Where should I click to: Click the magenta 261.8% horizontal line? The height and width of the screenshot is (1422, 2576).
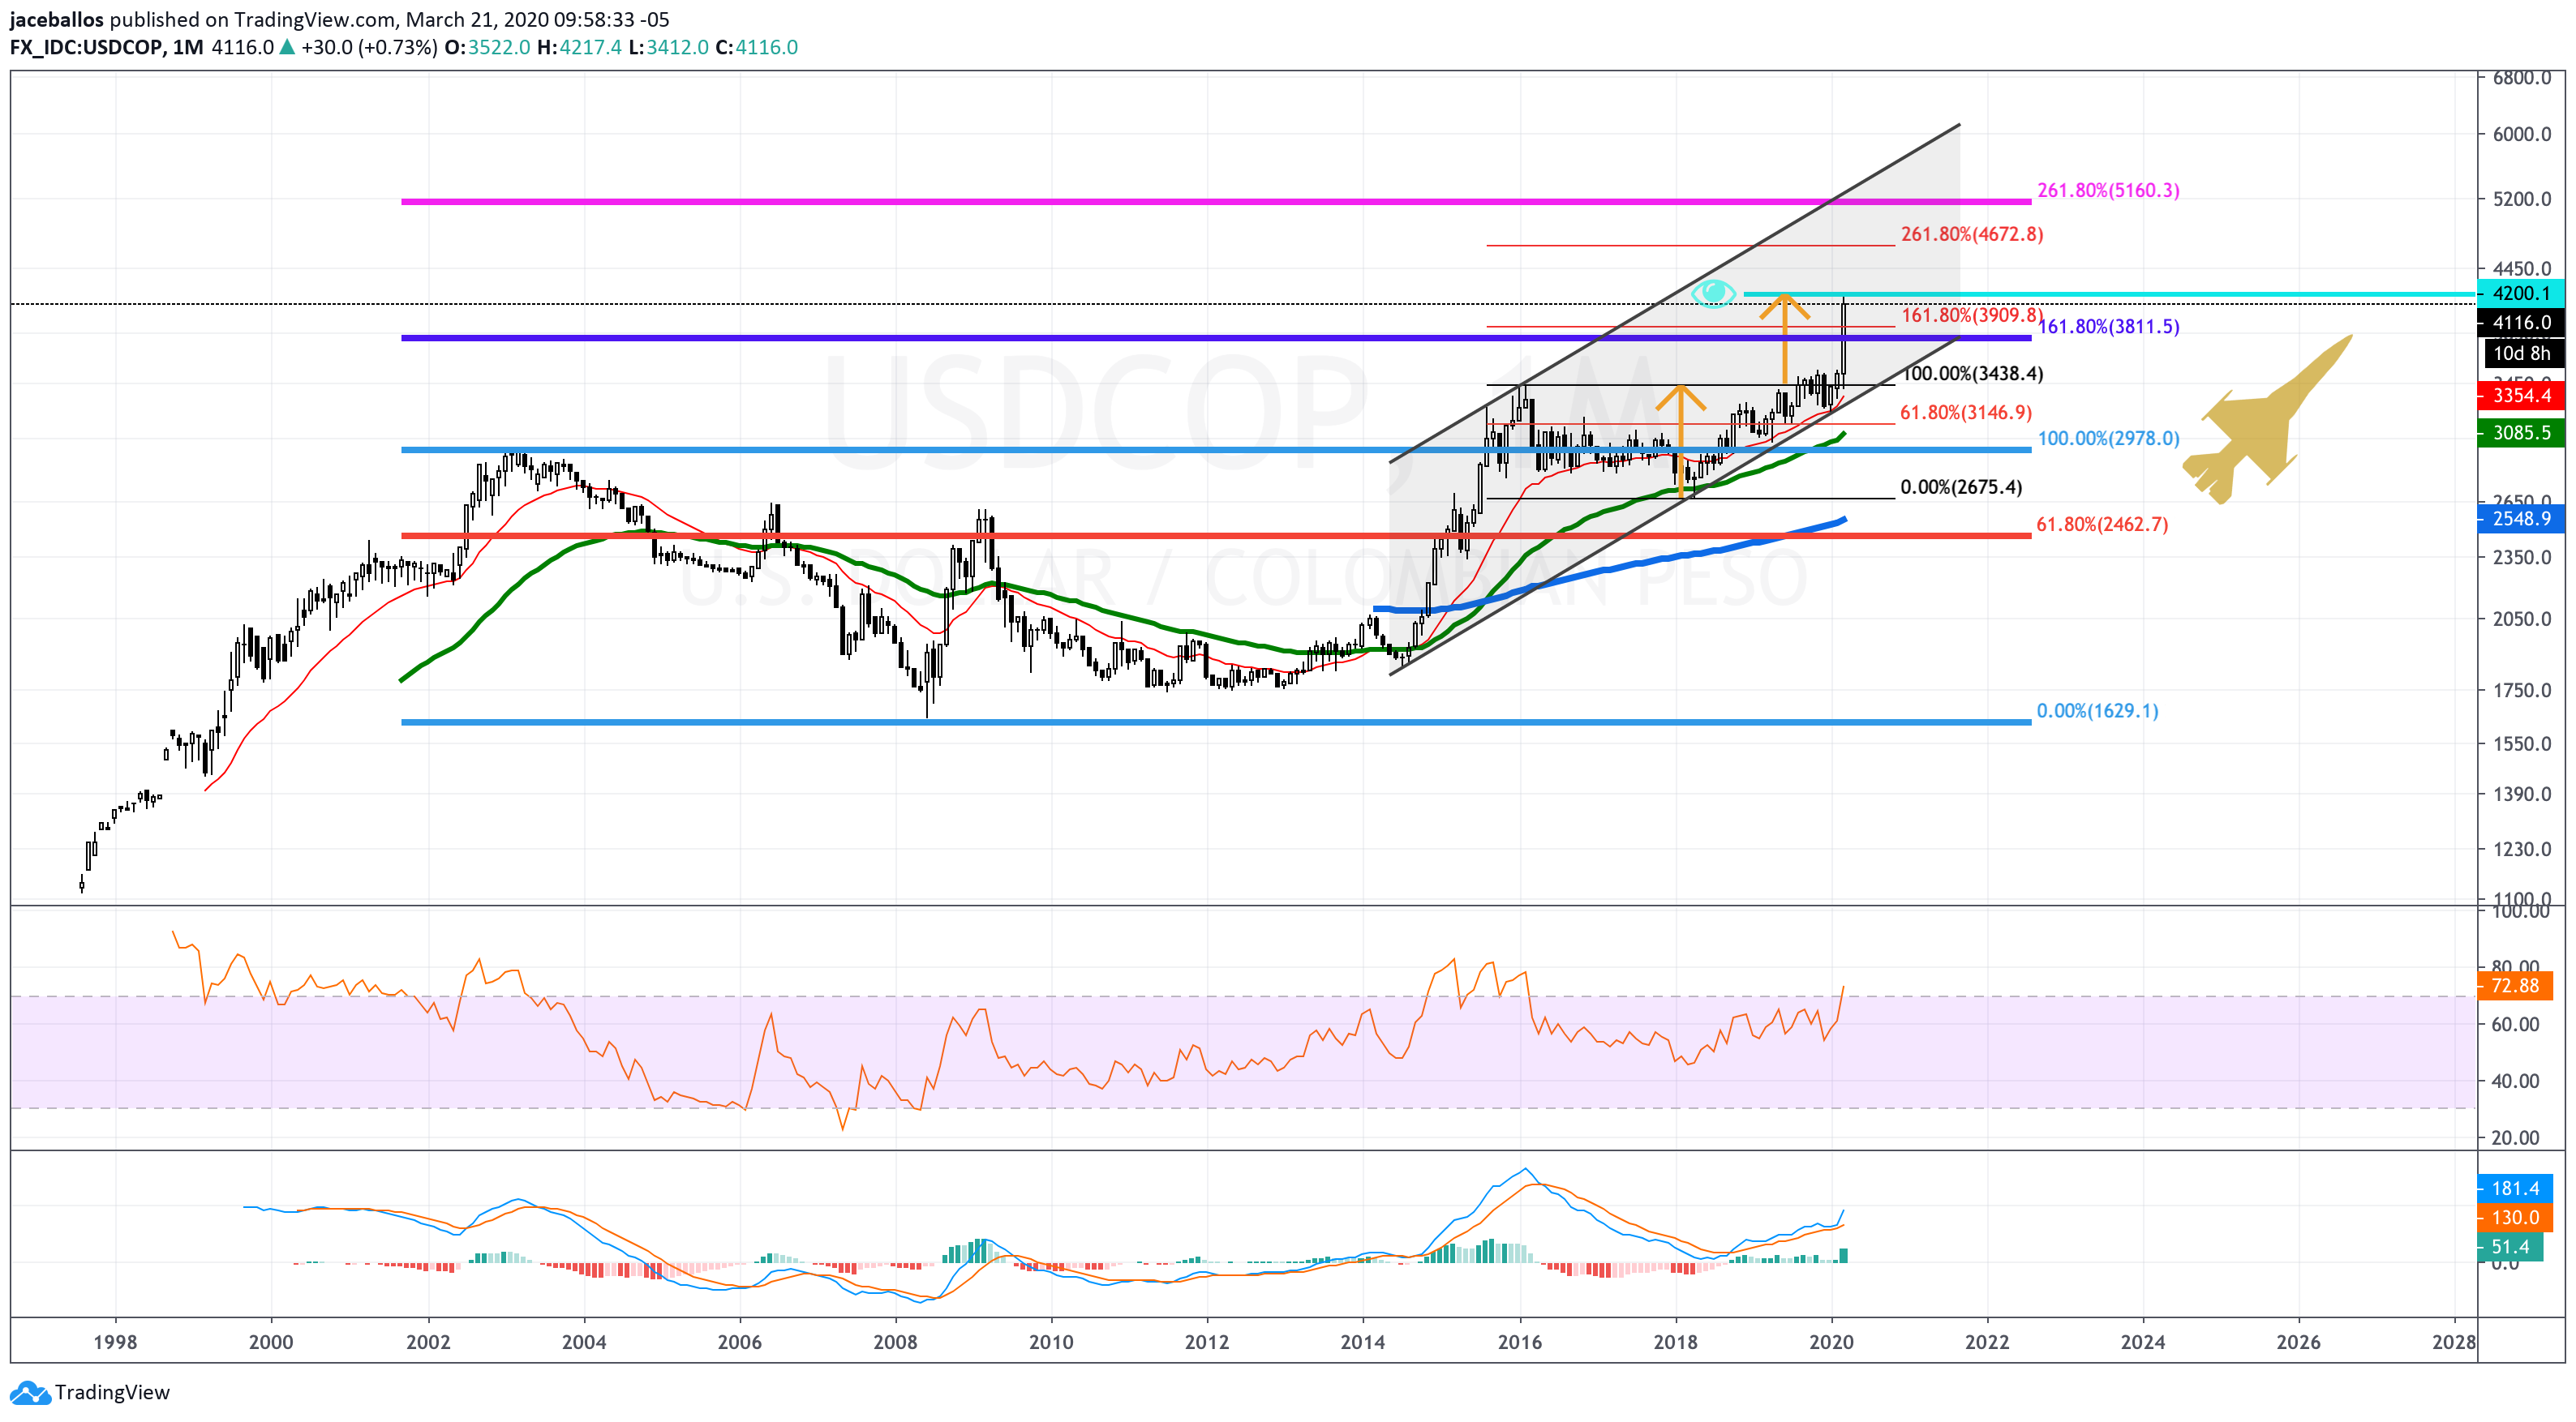point(1216,202)
